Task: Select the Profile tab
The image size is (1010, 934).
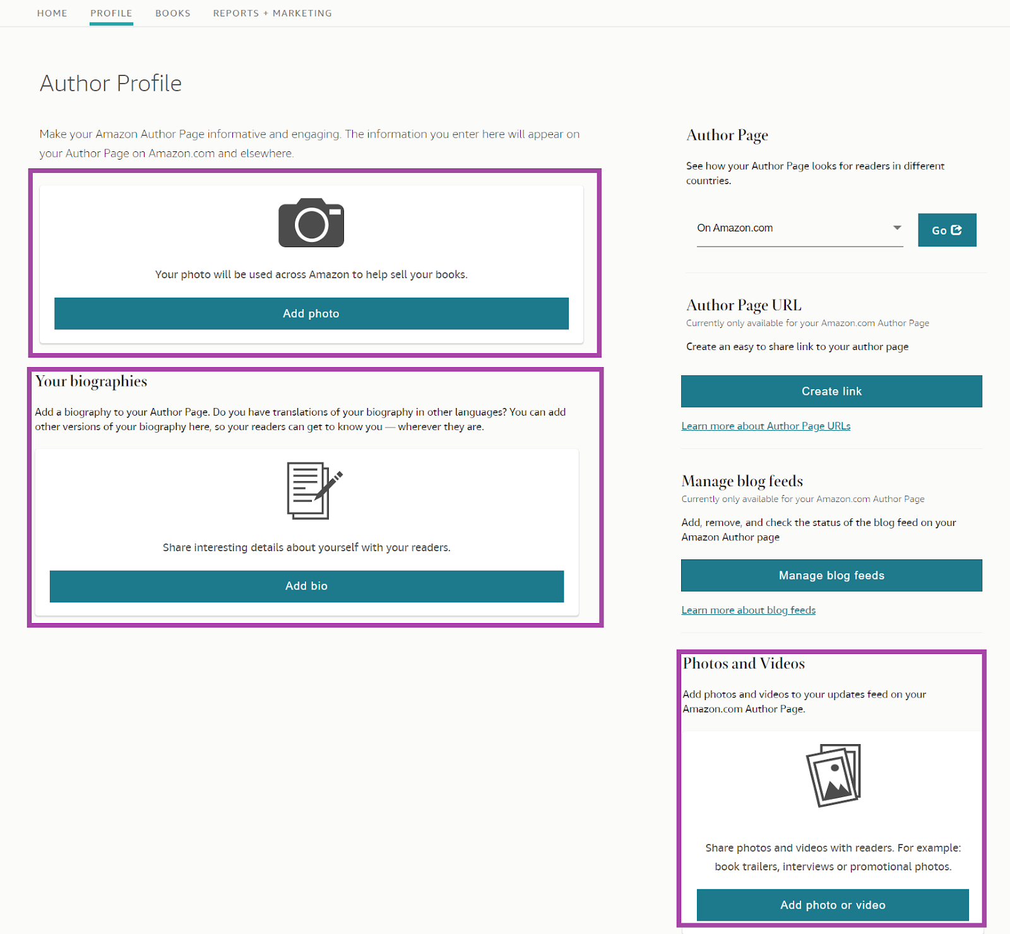Action: (x=111, y=13)
